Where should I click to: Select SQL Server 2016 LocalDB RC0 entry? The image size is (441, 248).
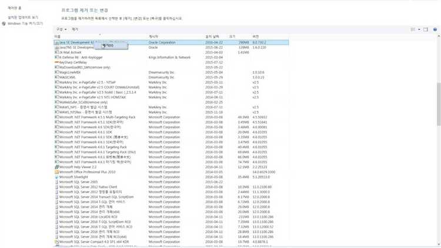tap(171, 217)
